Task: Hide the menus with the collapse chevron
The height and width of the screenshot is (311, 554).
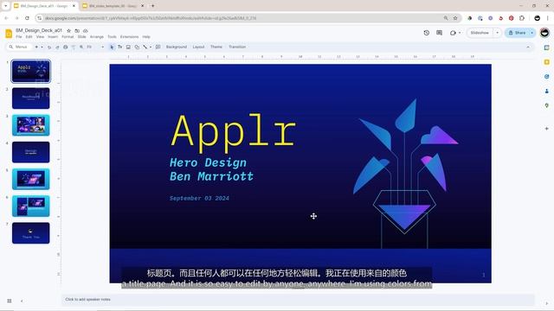Action: [528, 47]
